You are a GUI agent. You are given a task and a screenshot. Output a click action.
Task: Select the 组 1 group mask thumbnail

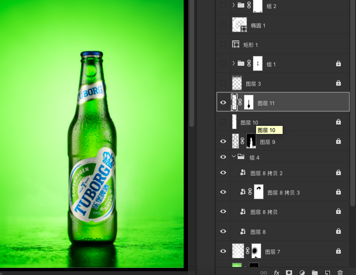258,63
